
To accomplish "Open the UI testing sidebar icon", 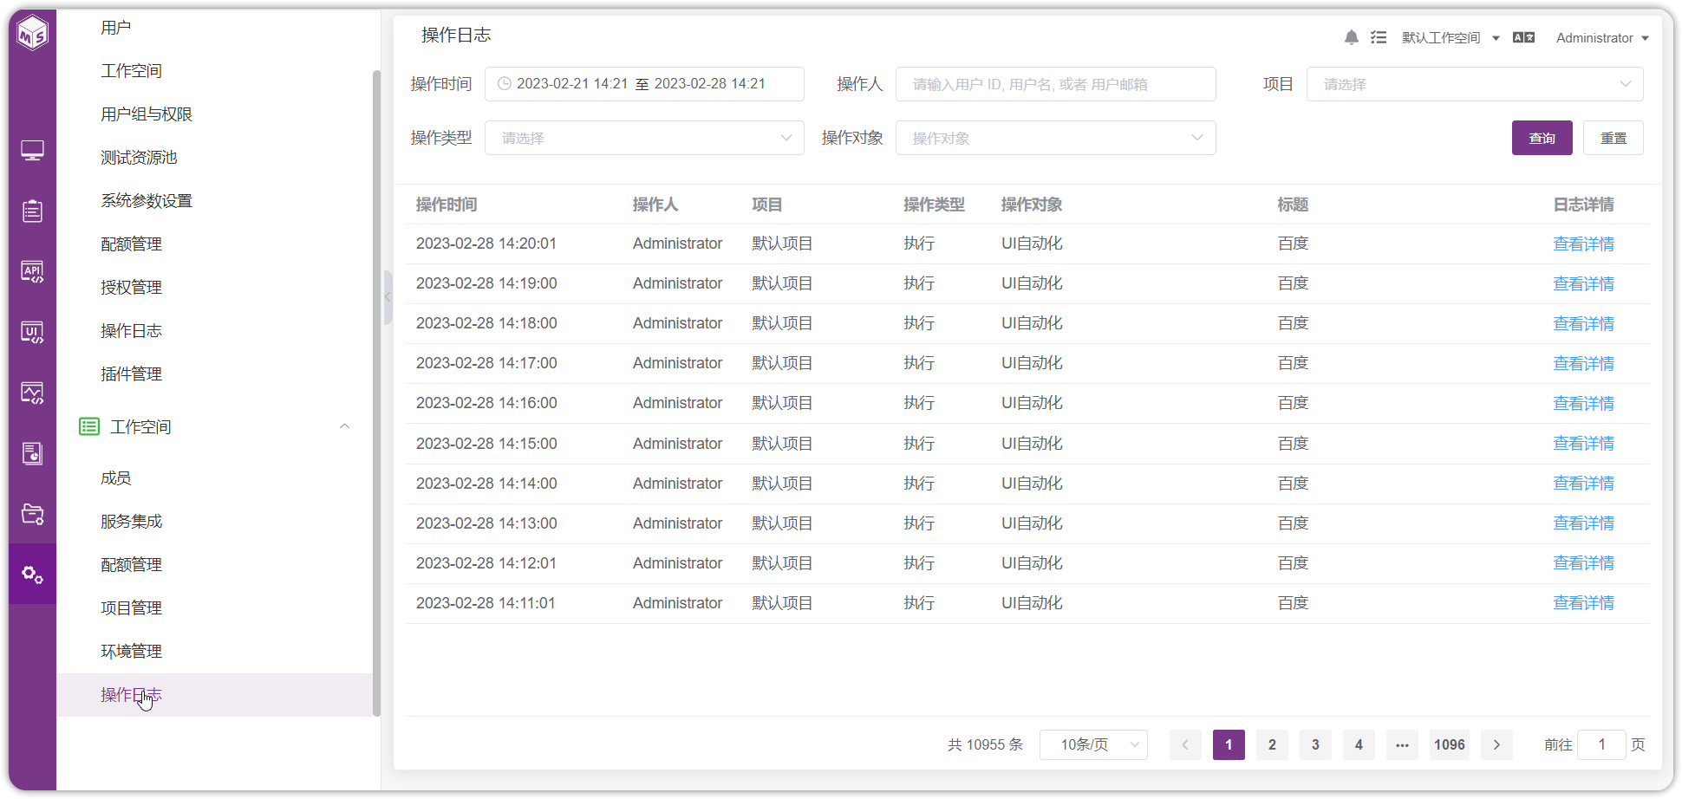I will [x=33, y=332].
